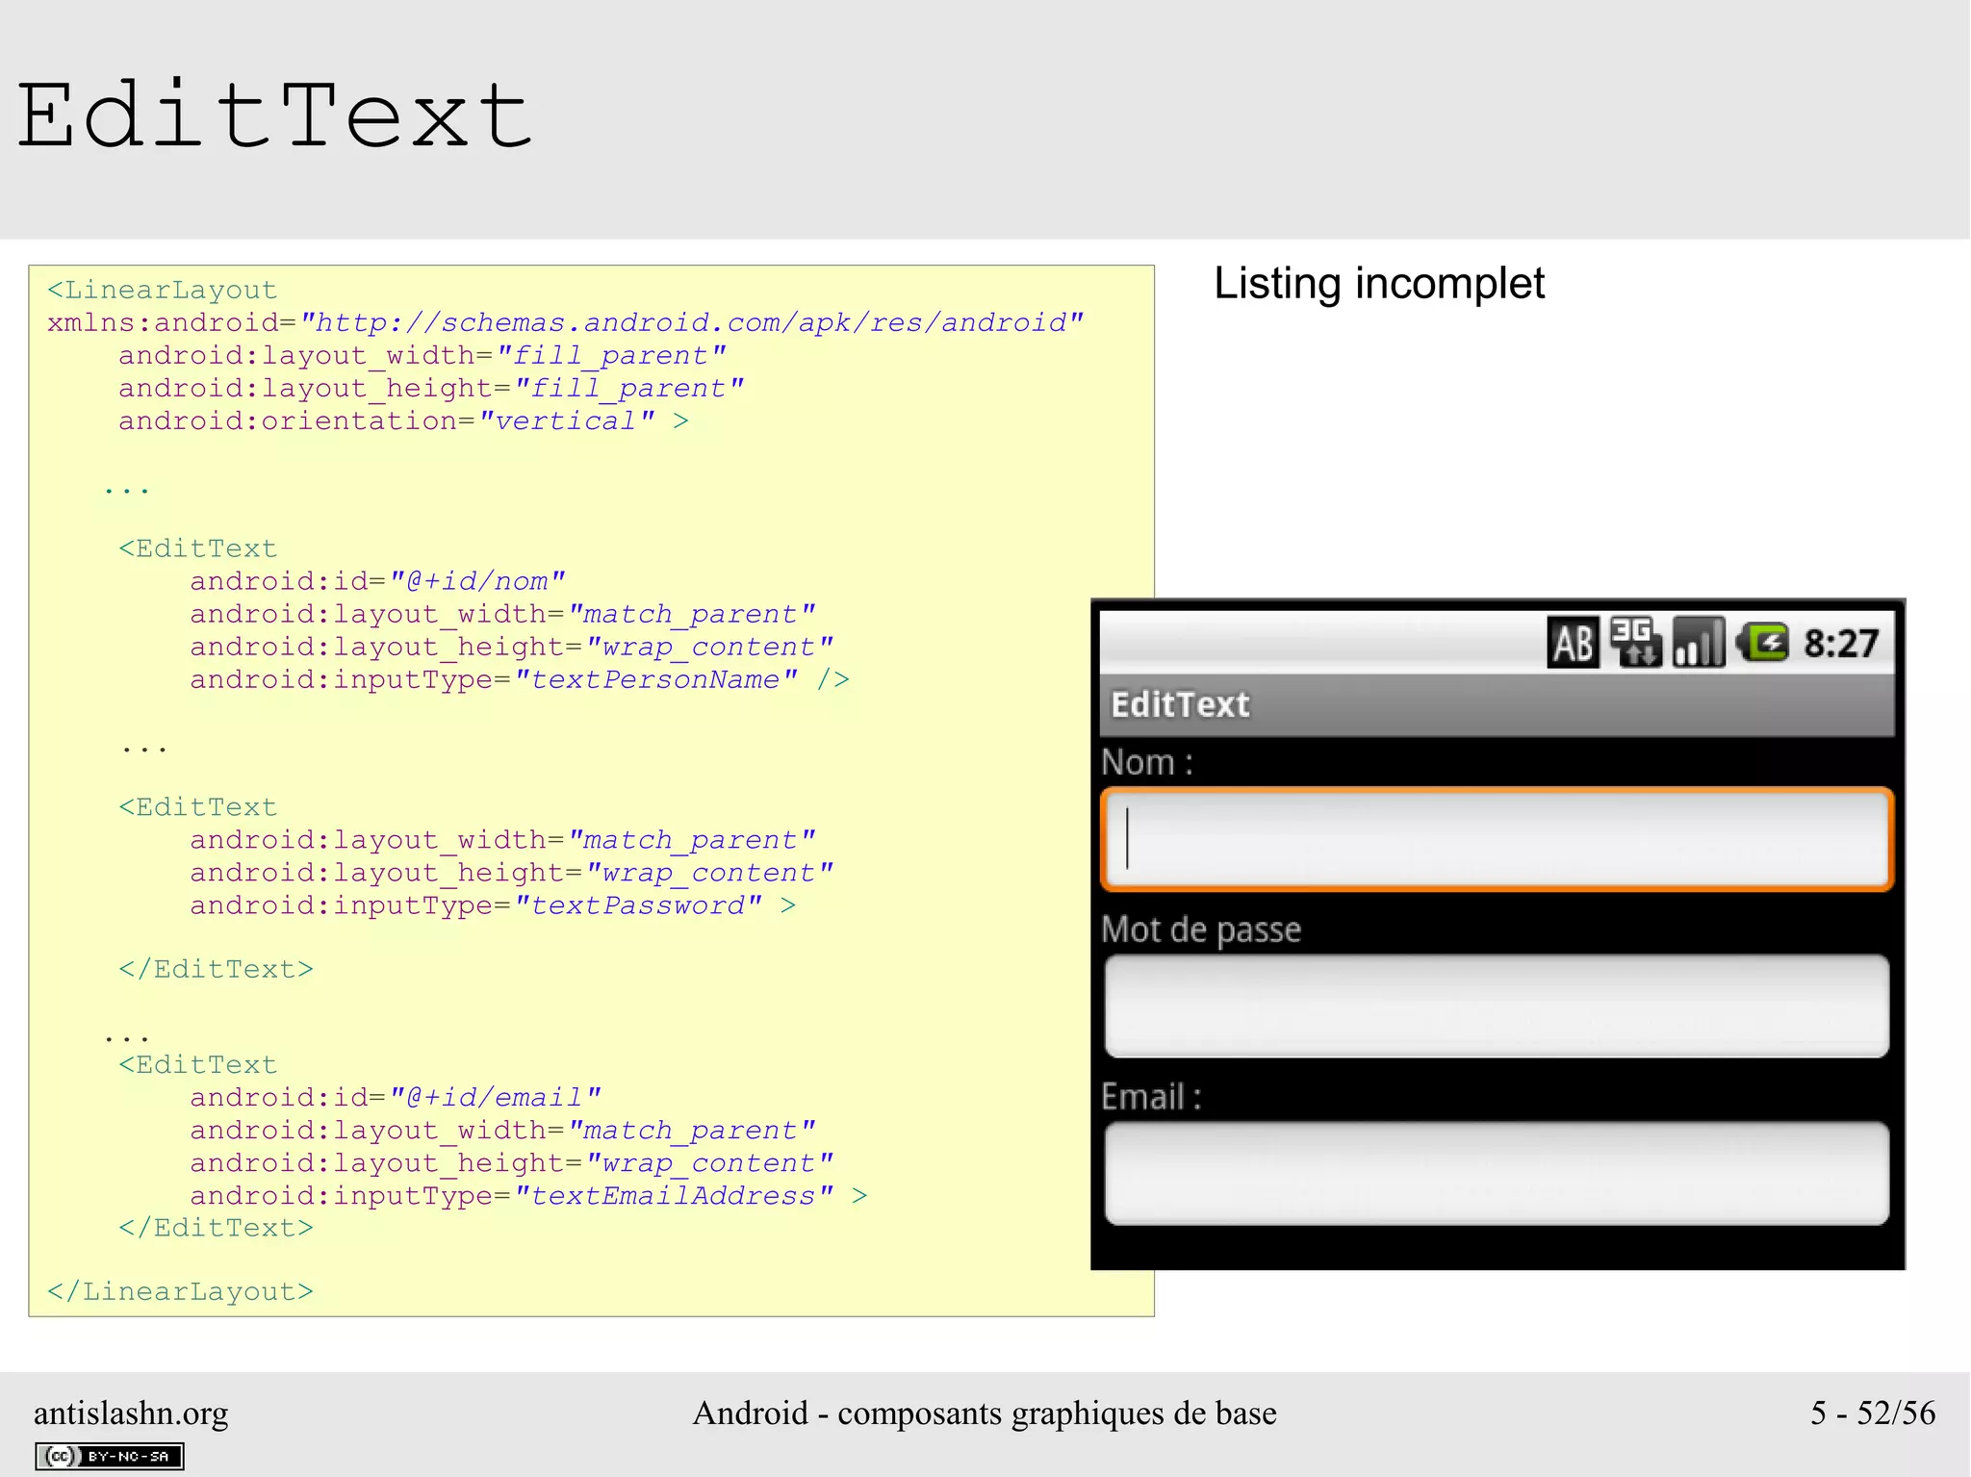Focus the Nom text input field
The image size is (1971, 1477).
click(1497, 839)
